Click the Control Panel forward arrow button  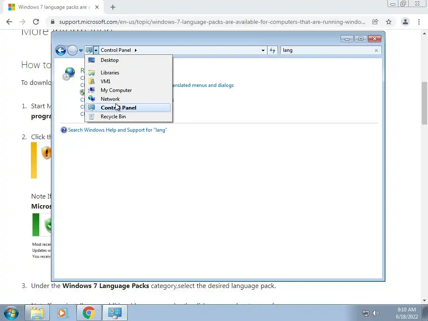point(72,50)
